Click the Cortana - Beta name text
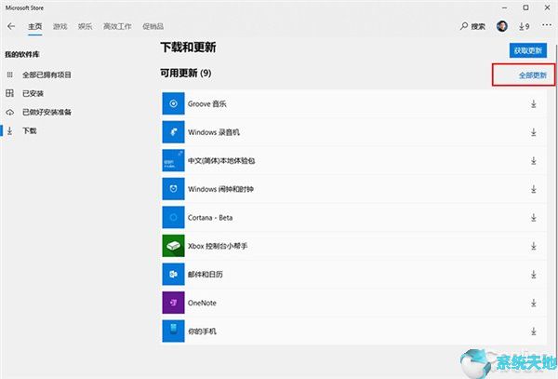The width and height of the screenshot is (558, 379). point(210,218)
